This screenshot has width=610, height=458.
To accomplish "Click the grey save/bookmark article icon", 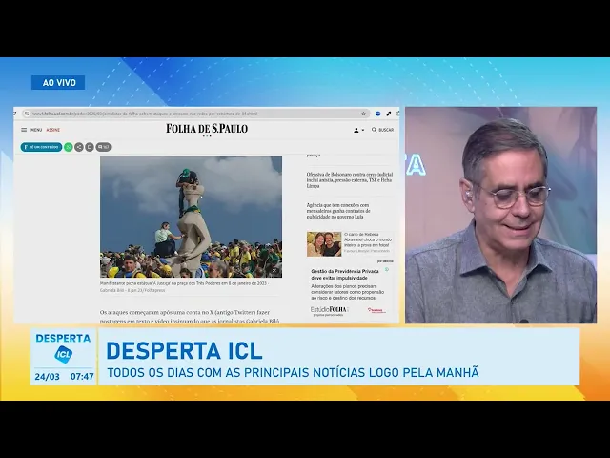I will pos(90,147).
